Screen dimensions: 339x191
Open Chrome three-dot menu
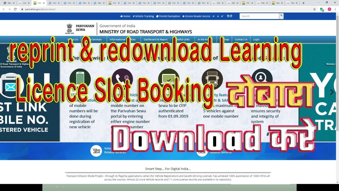[x=336, y=9]
